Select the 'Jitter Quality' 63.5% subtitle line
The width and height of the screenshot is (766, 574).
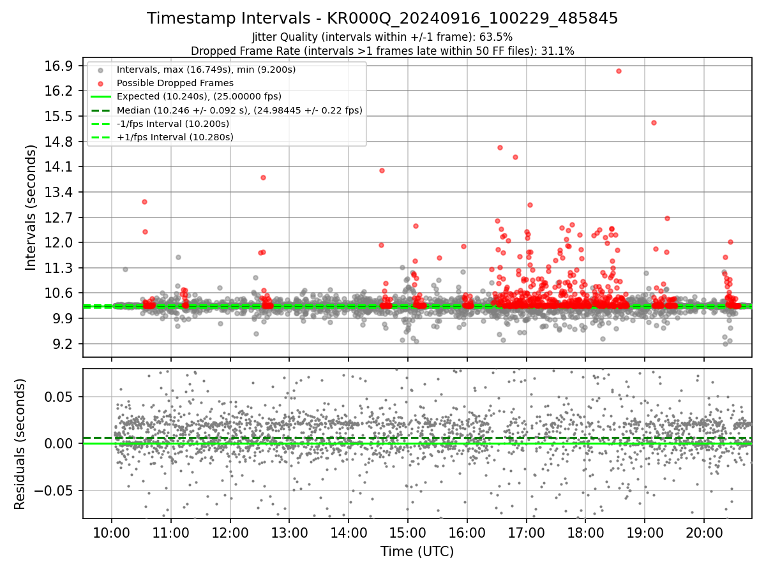(x=382, y=38)
